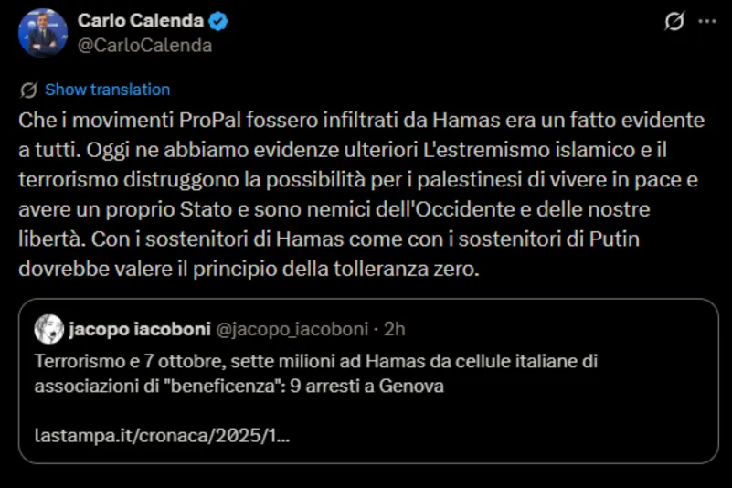Click quoted headline starting 'Terrorismo e 7 ottobre'
The width and height of the screenshot is (732, 488).
tap(315, 361)
